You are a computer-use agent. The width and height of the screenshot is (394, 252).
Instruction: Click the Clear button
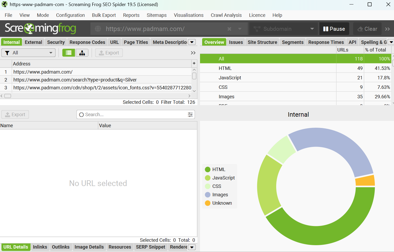[367, 29]
